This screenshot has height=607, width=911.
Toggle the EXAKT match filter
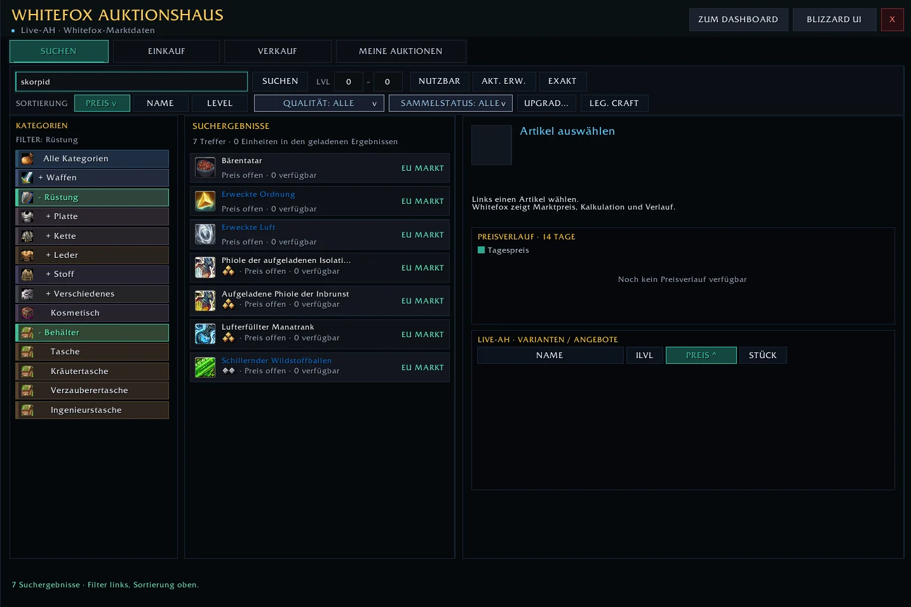(x=562, y=81)
